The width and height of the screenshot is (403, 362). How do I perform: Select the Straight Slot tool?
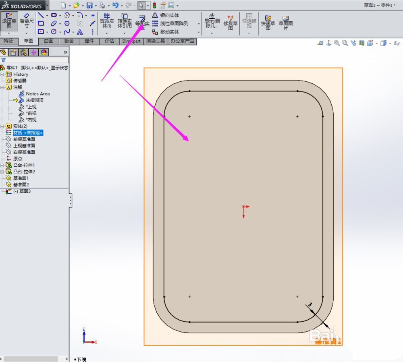[x=54, y=15]
